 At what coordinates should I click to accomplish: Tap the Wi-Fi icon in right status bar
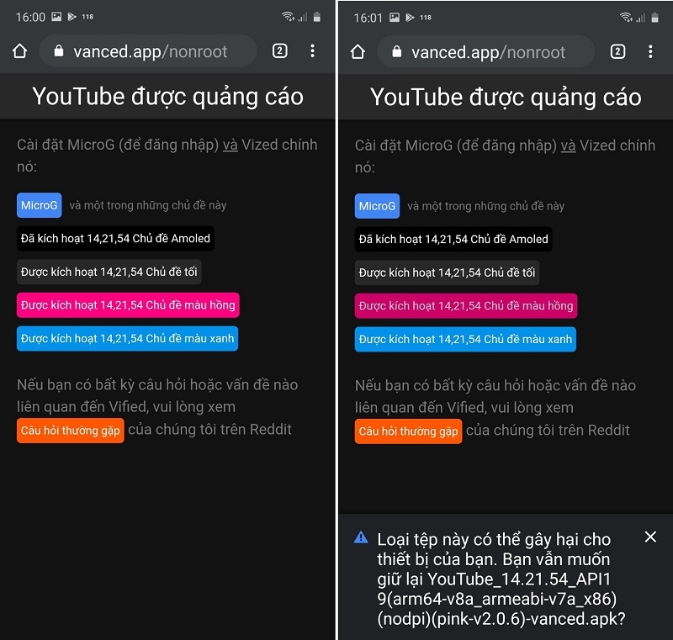click(626, 18)
